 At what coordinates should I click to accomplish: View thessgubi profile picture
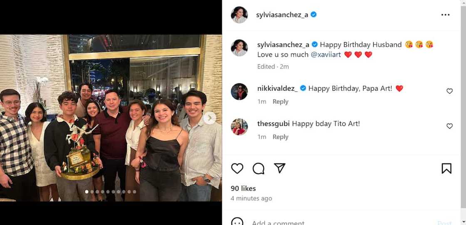click(x=239, y=127)
